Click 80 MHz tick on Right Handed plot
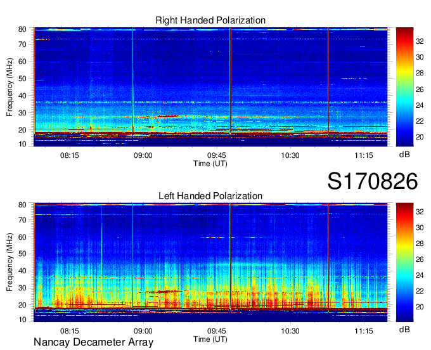 (x=22, y=29)
